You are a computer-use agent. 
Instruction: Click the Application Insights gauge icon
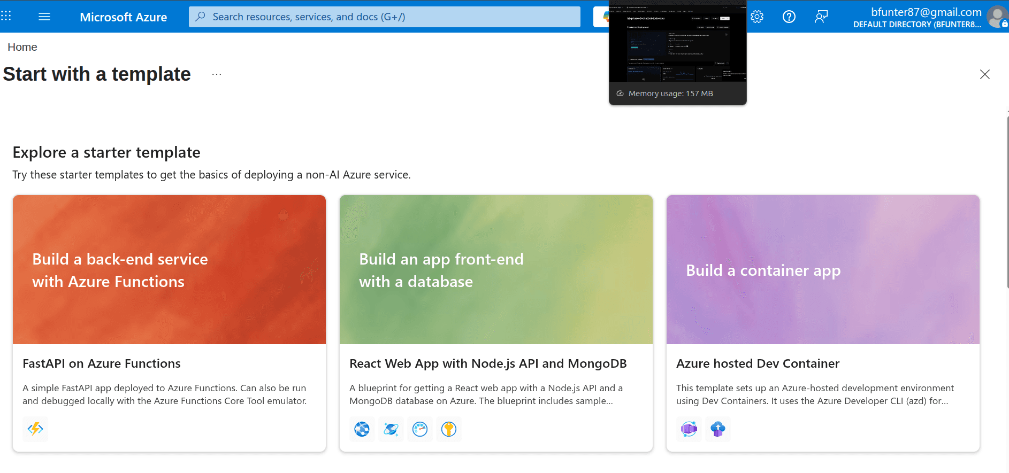(x=420, y=429)
